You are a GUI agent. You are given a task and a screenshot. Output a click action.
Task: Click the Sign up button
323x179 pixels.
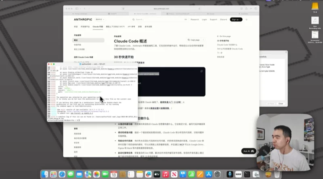[236, 19]
